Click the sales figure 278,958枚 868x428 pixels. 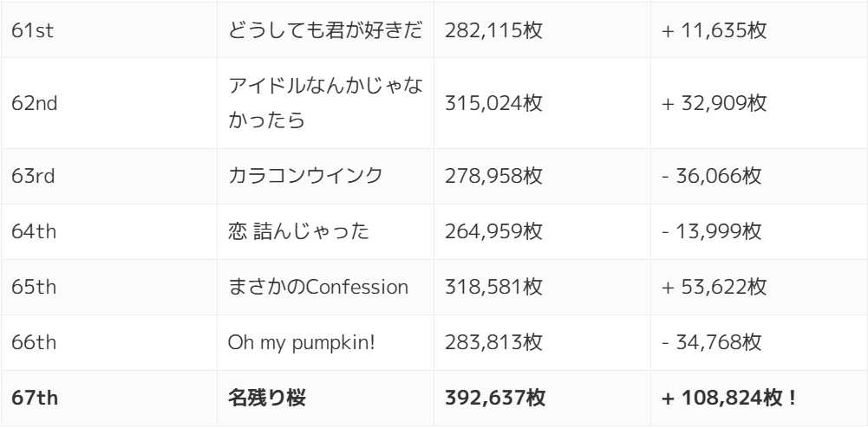point(493,177)
